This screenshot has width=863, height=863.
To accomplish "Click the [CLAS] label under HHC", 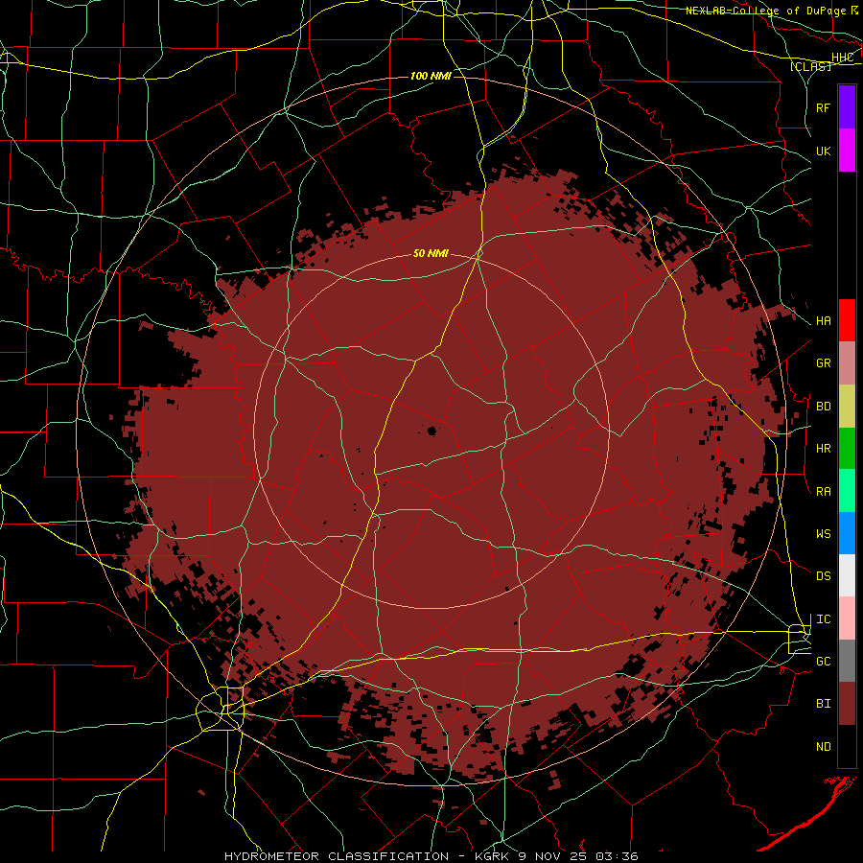I will click(810, 67).
